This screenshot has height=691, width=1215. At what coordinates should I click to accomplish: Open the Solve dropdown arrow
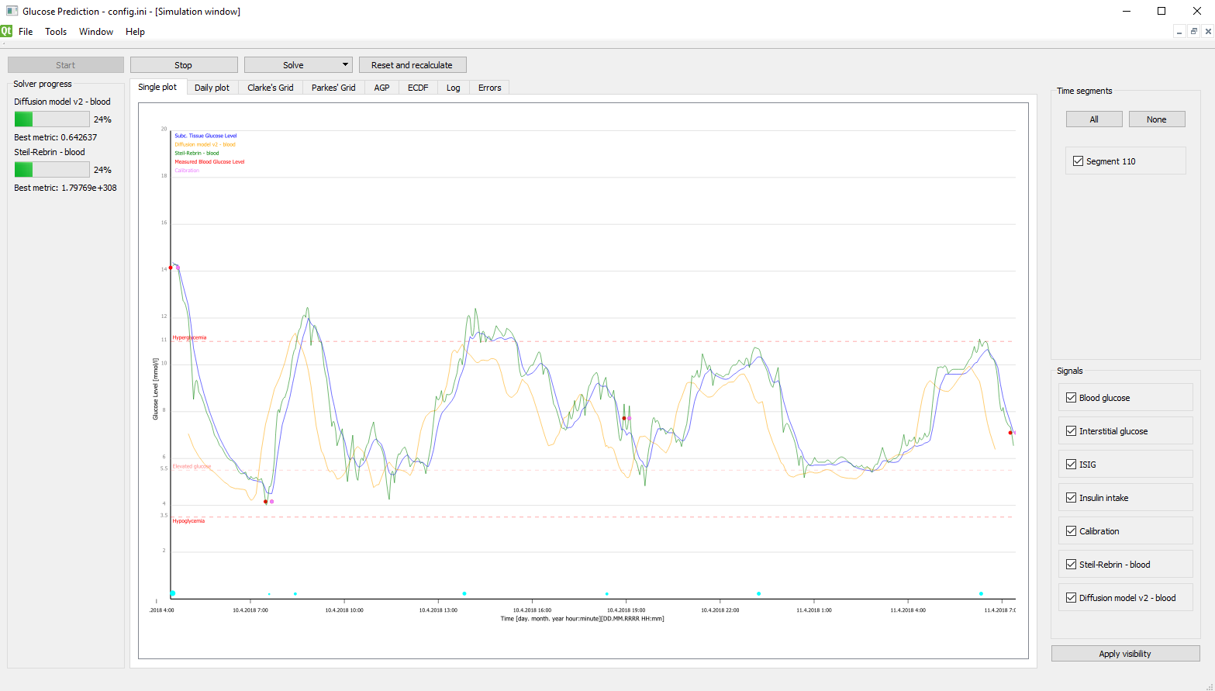click(345, 65)
